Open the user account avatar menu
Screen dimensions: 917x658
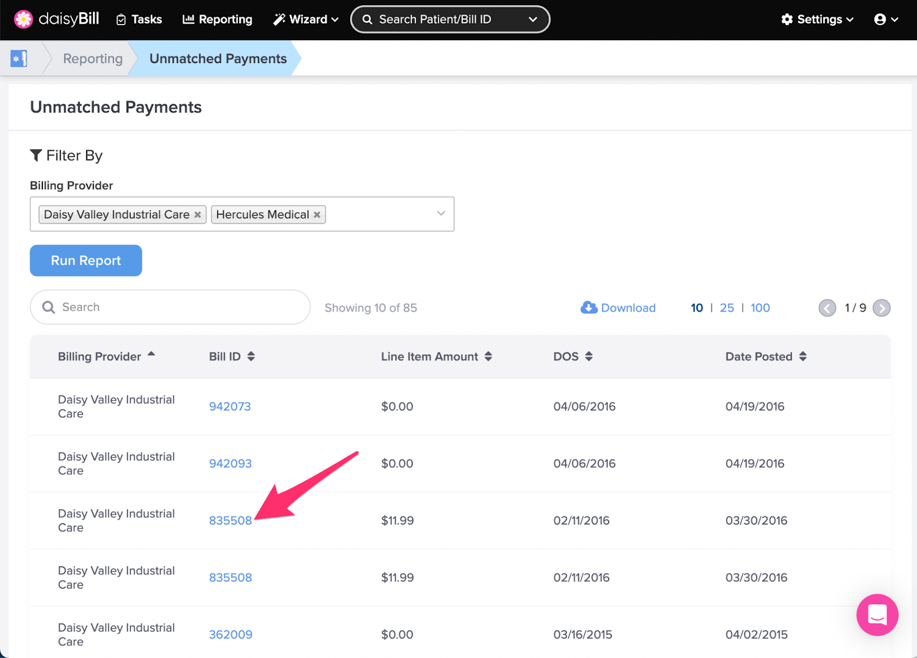click(886, 19)
